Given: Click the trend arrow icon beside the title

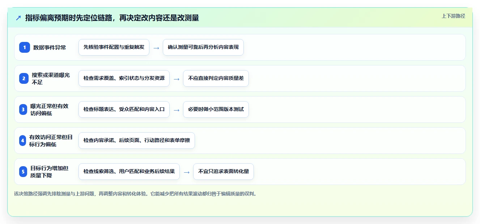Looking at the screenshot, I should pos(18,18).
